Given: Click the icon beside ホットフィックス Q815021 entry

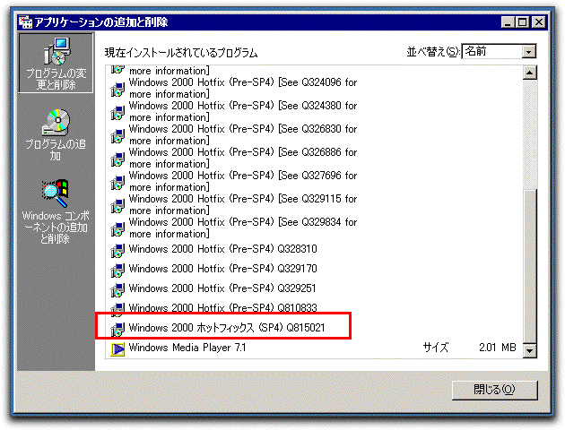Looking at the screenshot, I should coord(117,329).
